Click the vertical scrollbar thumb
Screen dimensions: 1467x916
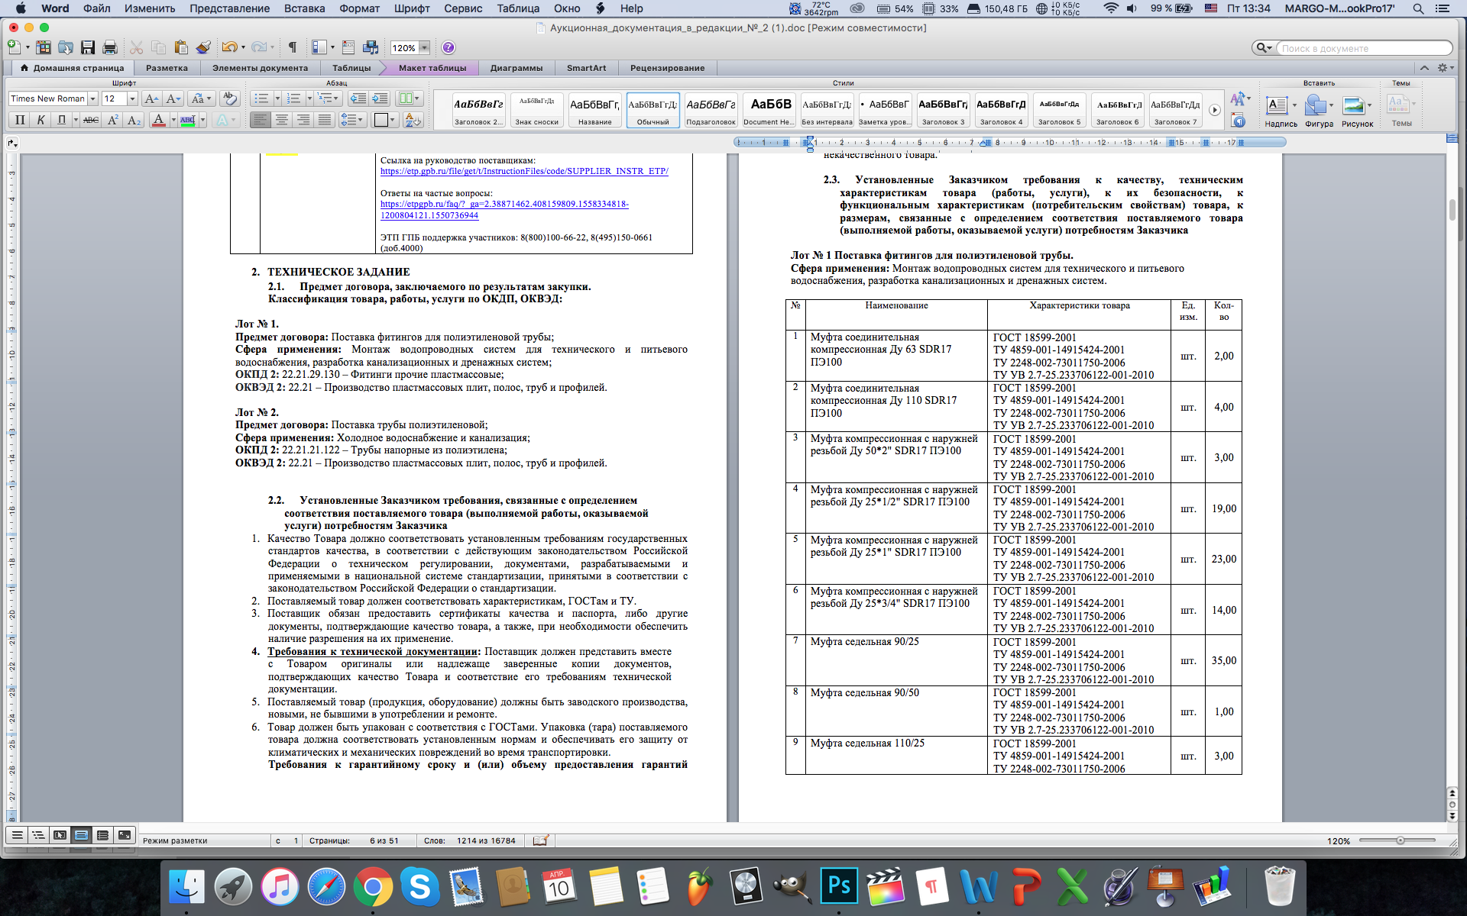coord(1452,210)
